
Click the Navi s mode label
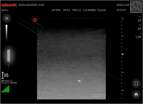point(5,10)
